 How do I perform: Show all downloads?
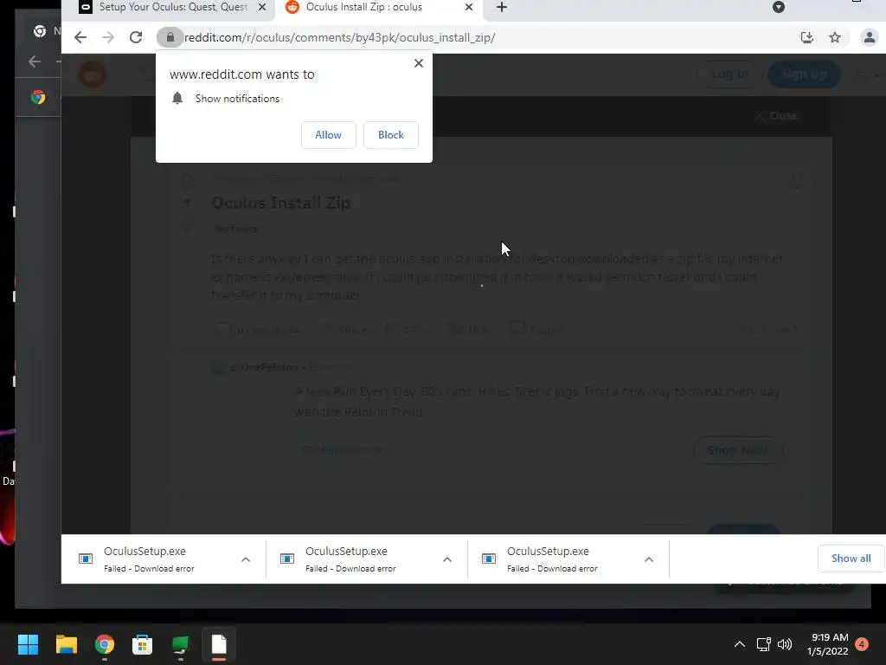click(x=851, y=558)
